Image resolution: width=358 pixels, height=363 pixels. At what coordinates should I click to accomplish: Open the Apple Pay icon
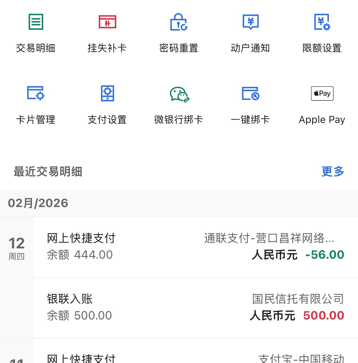pos(322,93)
